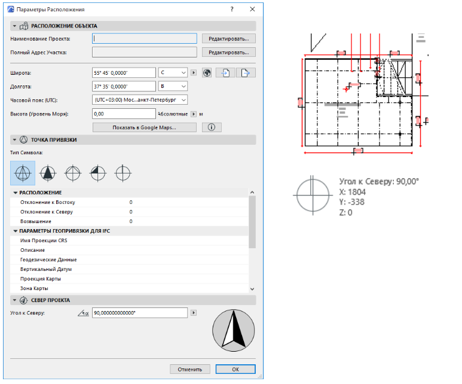Click the export location file icon

tap(245, 73)
